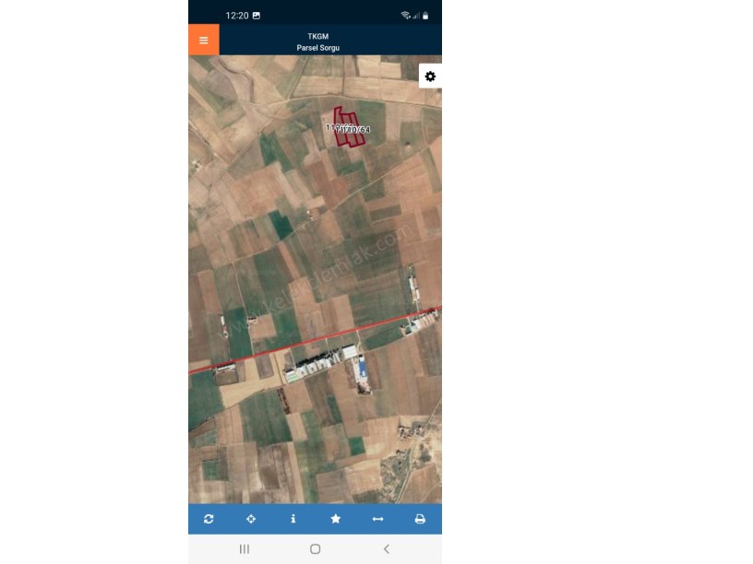Image resolution: width=753 pixels, height=564 pixels.
Task: Tap the wifi status icon
Action: point(405,16)
